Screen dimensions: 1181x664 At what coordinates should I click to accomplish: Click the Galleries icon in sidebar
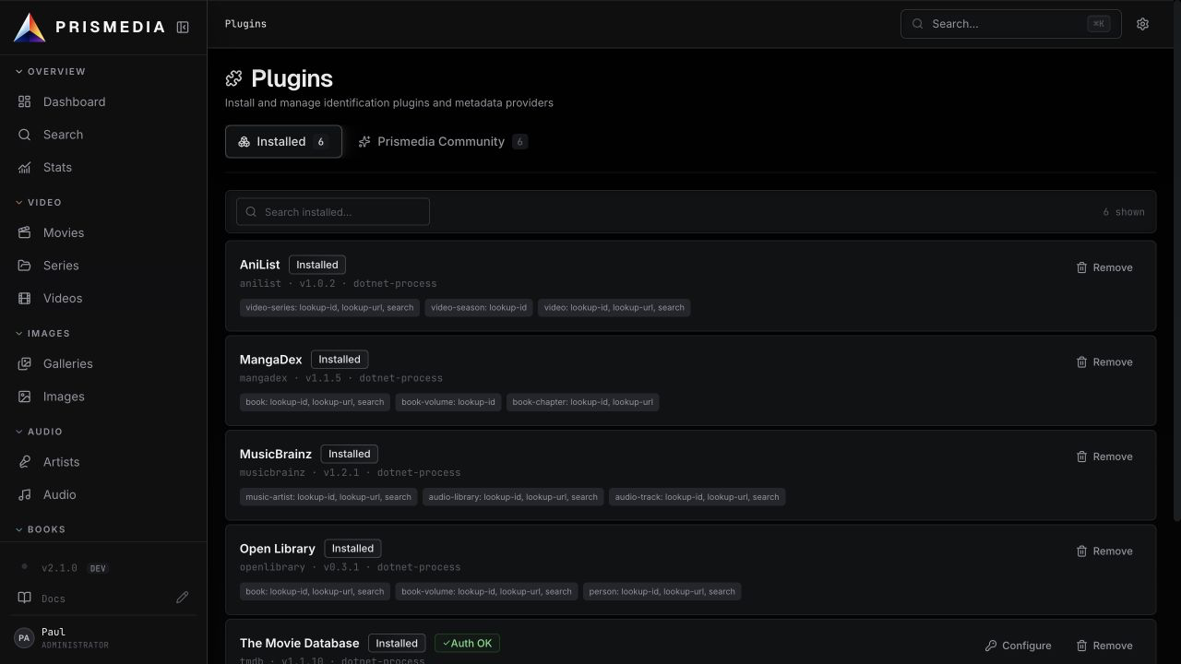(25, 363)
